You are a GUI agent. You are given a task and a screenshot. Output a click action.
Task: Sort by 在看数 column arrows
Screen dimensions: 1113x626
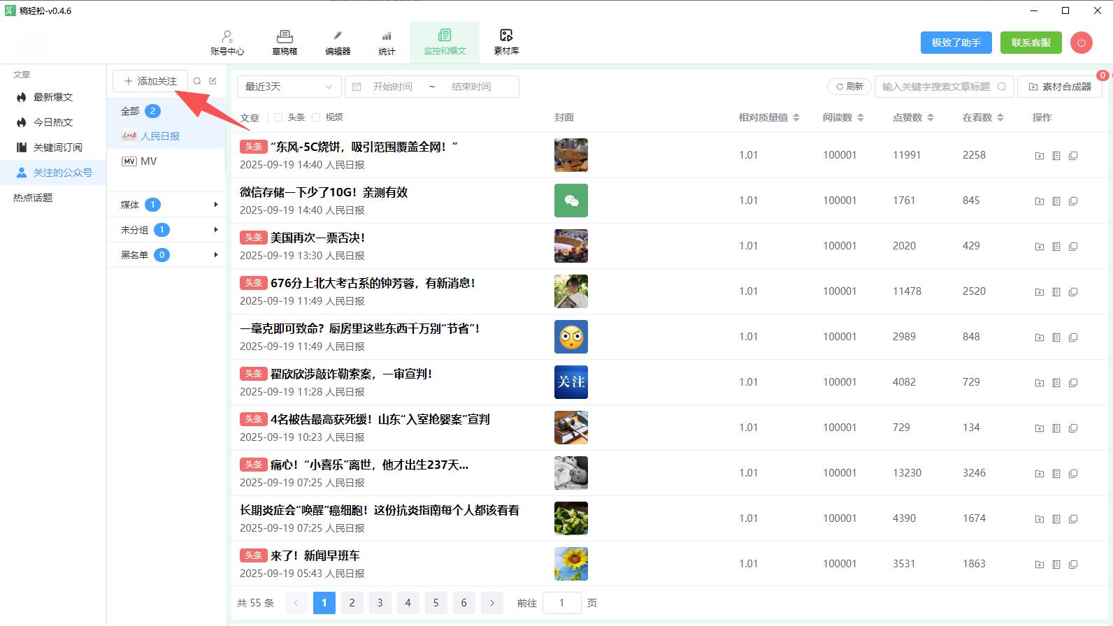(x=1000, y=117)
